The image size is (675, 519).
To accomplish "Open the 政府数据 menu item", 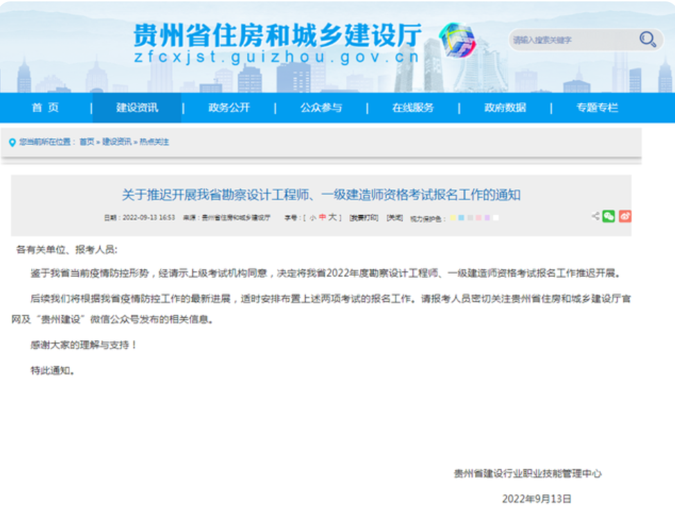I will [x=505, y=107].
